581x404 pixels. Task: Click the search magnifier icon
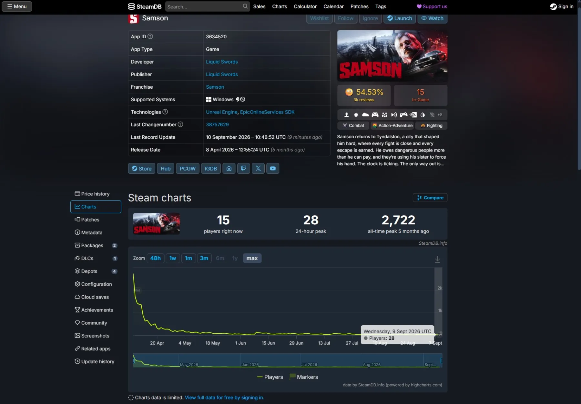coord(245,6)
